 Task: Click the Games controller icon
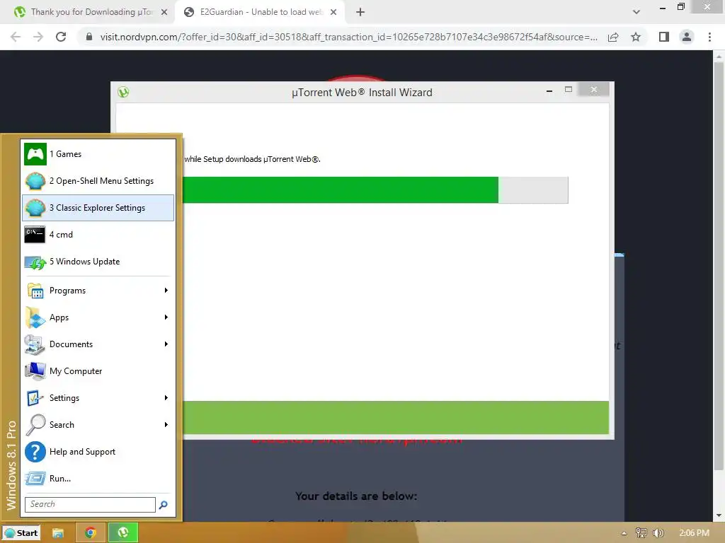(35, 154)
